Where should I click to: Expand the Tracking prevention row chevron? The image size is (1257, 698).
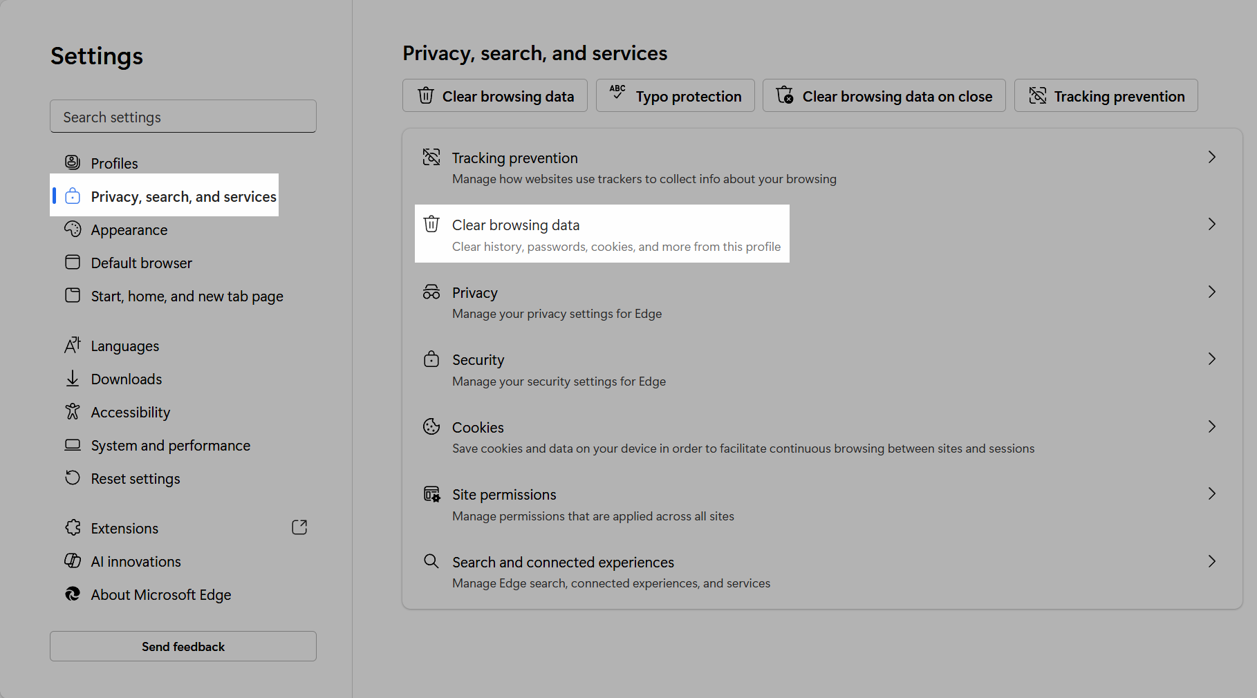click(1211, 157)
